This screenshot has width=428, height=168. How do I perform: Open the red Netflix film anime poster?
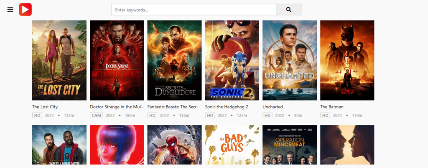(117, 145)
